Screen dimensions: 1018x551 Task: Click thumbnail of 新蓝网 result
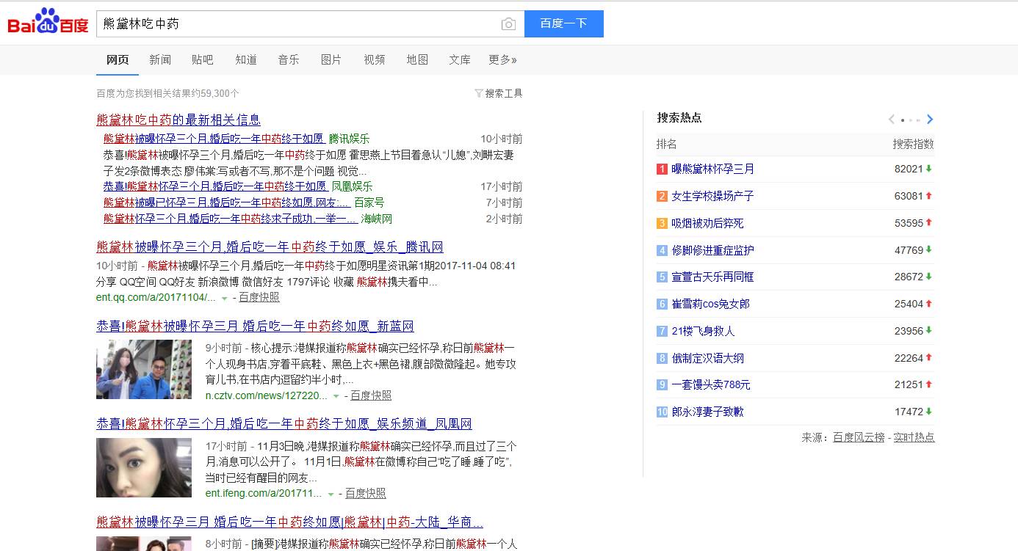[144, 370]
